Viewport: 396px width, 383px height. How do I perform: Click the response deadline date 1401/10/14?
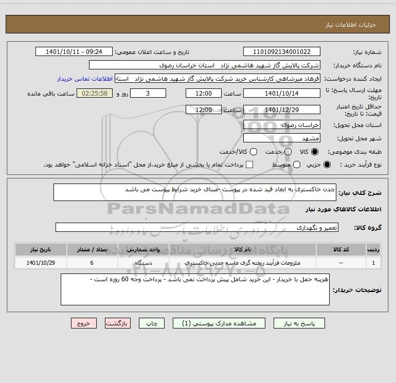point(282,93)
